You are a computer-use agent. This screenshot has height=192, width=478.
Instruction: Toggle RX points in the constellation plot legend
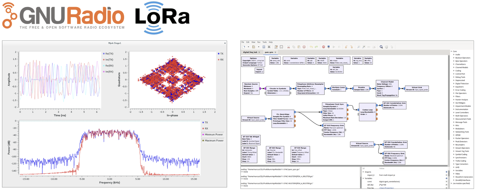221,60
